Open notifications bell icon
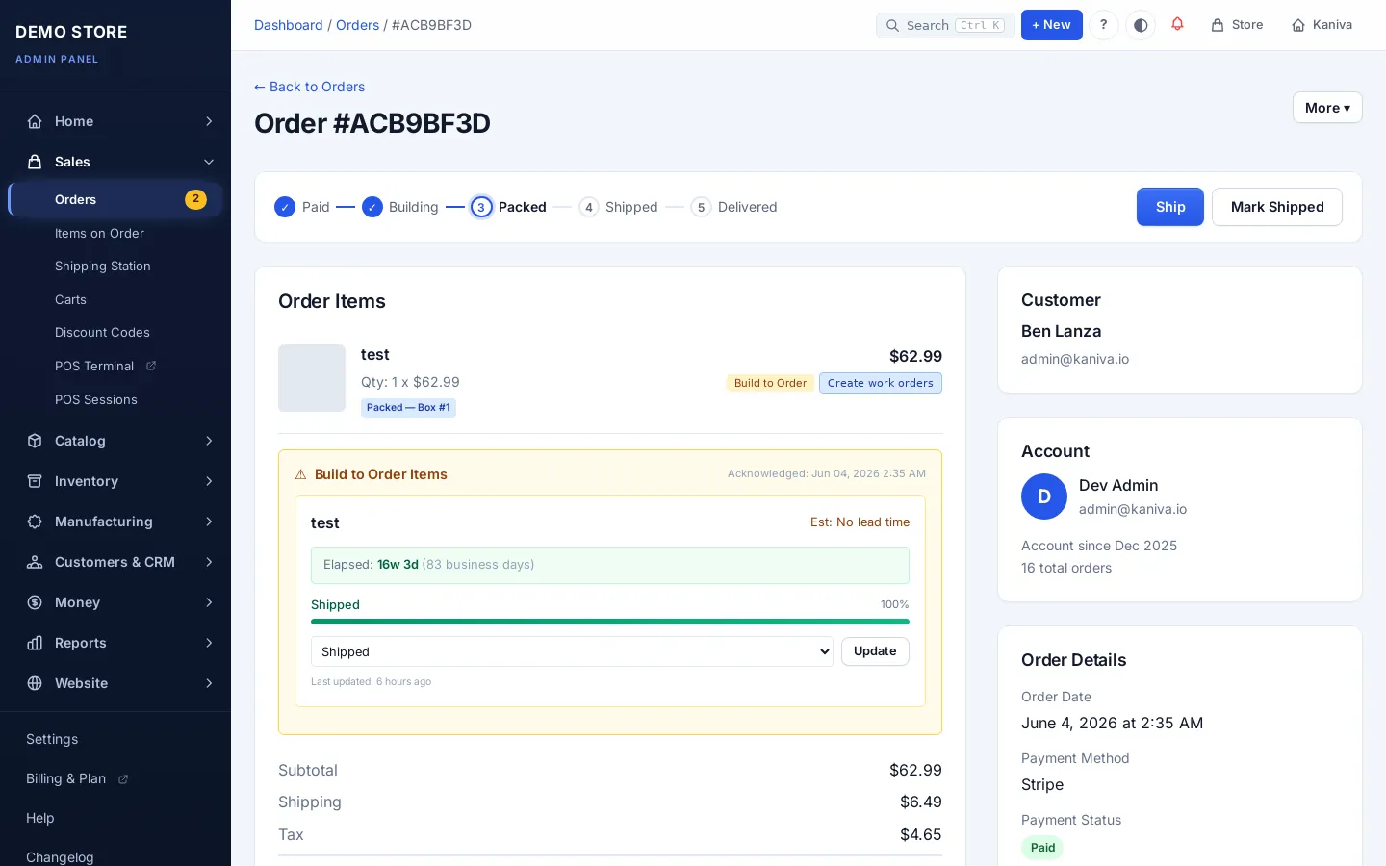This screenshot has width=1386, height=866. pos(1177,24)
